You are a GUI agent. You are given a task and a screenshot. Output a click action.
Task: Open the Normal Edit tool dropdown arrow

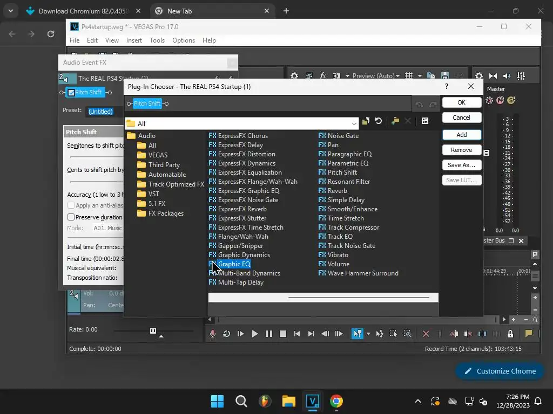pos(368,333)
